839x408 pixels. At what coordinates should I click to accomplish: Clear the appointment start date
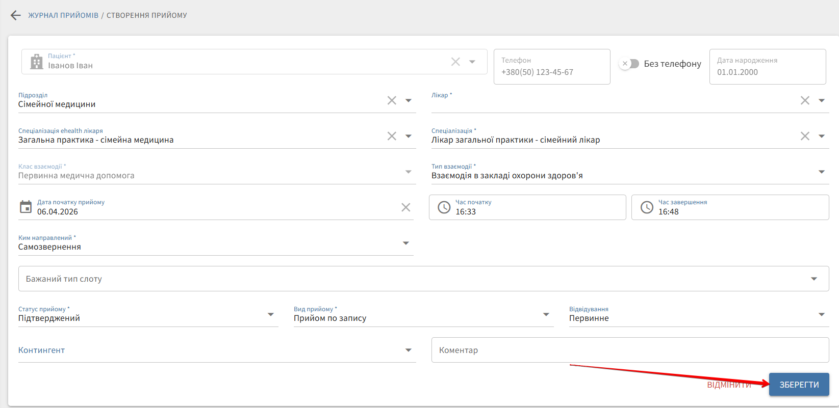(405, 207)
